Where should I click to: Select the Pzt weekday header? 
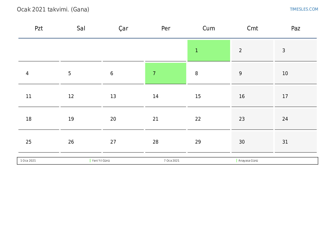click(39, 28)
